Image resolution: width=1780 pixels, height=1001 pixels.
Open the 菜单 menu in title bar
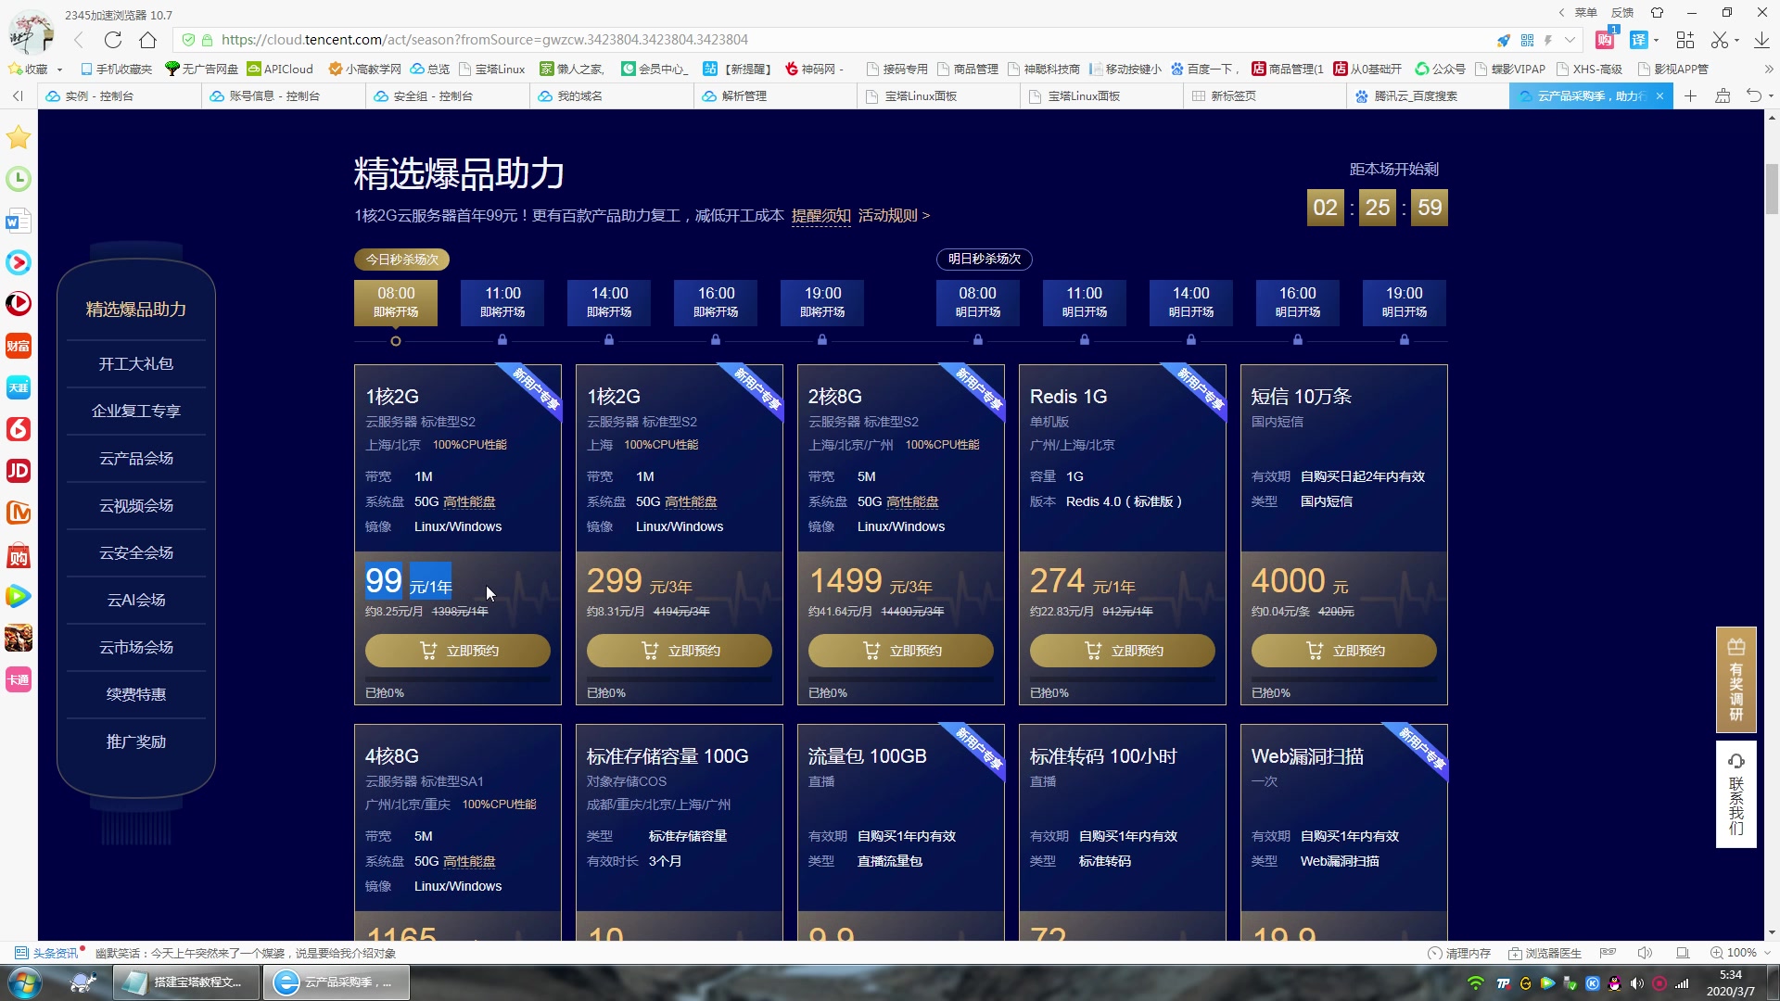(x=1584, y=12)
